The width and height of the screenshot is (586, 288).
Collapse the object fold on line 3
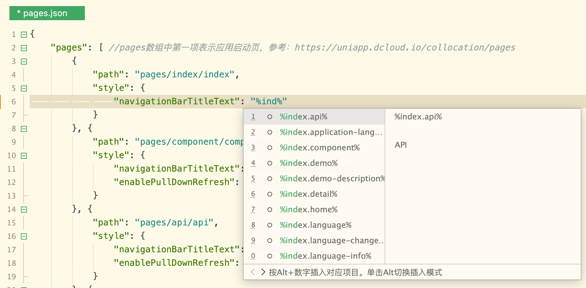(x=24, y=61)
